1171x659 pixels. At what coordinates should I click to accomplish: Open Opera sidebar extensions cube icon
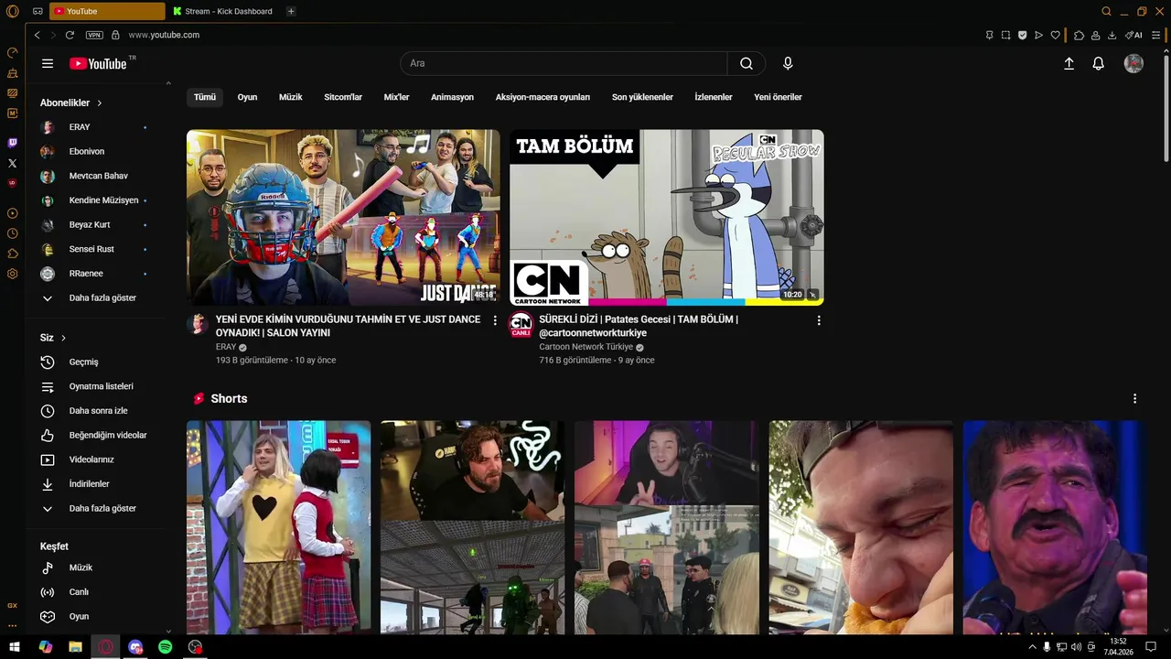tap(13, 254)
